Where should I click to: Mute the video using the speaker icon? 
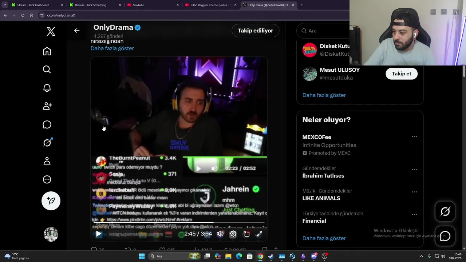(x=220, y=234)
